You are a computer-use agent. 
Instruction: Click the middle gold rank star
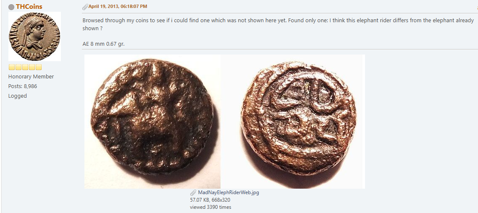coord(25,68)
